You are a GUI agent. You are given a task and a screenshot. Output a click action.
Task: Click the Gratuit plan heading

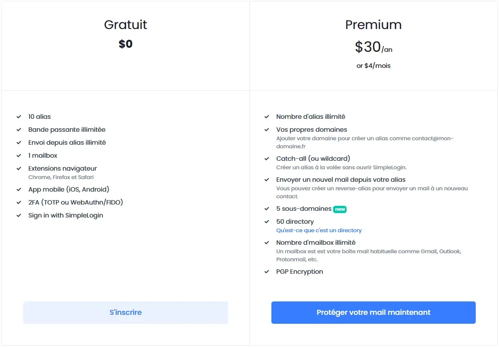[126, 25]
